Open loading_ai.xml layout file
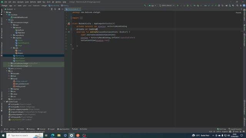This screenshot has height=138, width=246. click(x=19, y=86)
